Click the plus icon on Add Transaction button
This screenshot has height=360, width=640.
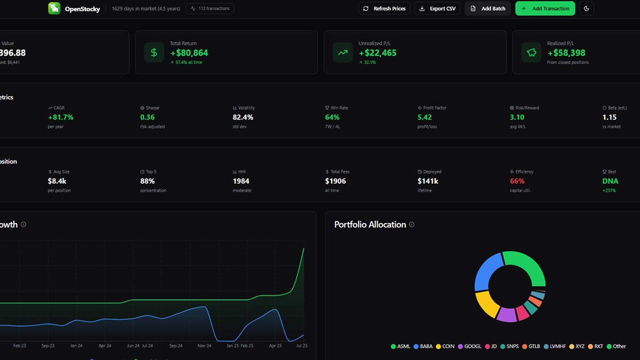click(x=525, y=9)
